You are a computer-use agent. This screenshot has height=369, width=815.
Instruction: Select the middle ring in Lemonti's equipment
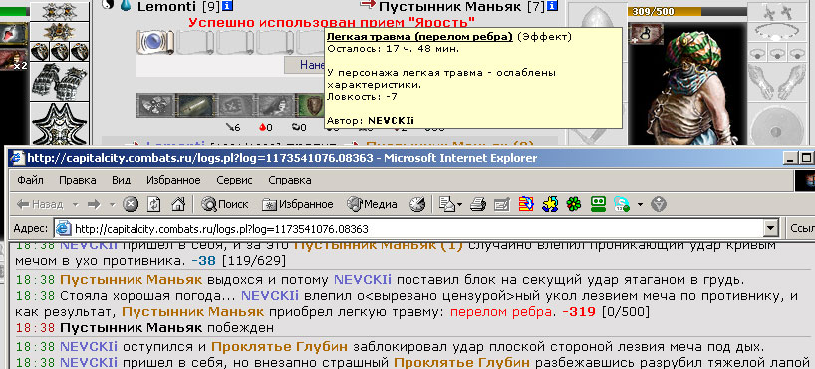pyautogui.click(x=60, y=51)
